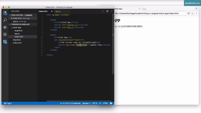Switch to the app.js editor tab
This screenshot has width=201, height=113.
(x=58, y=11)
